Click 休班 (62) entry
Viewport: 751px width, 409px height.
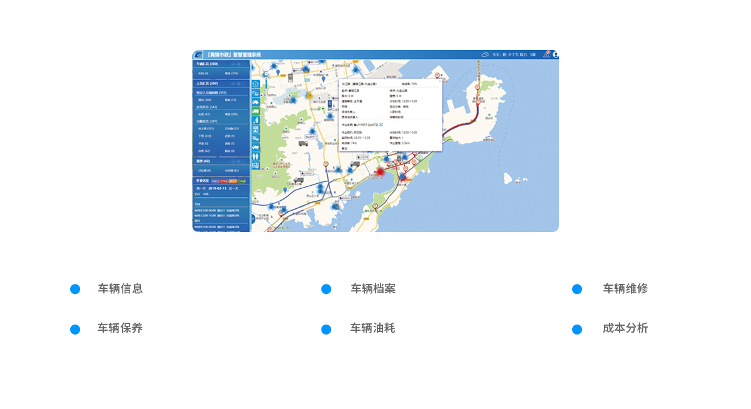point(204,151)
